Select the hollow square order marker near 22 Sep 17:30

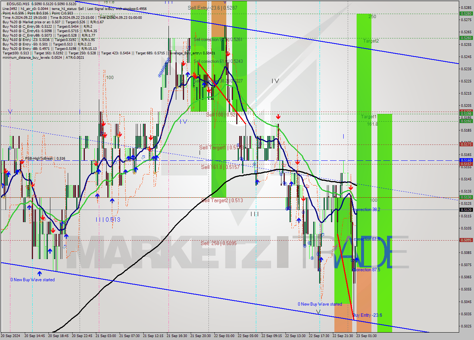[x=323, y=235]
